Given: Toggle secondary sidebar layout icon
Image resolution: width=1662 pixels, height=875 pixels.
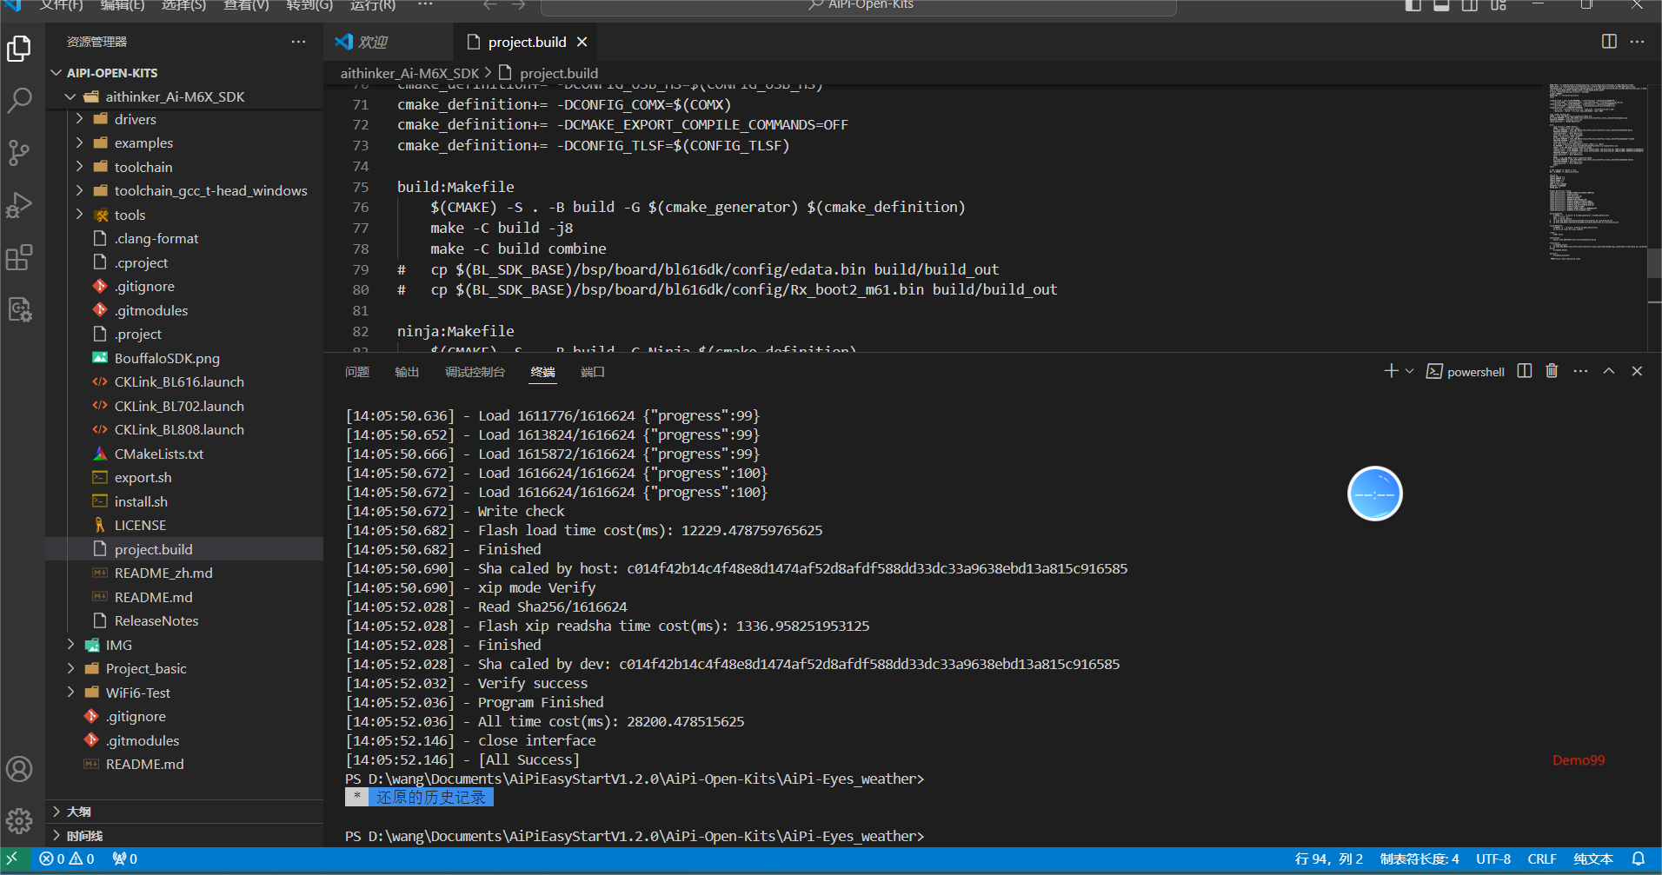Looking at the screenshot, I should pyautogui.click(x=1470, y=5).
